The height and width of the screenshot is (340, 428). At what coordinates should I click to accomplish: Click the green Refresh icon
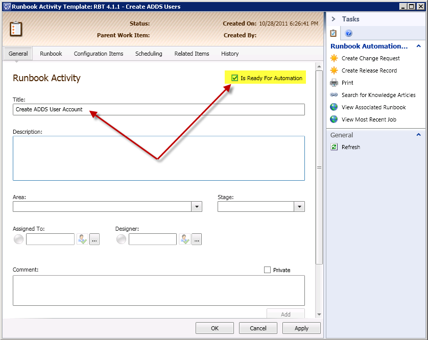334,147
